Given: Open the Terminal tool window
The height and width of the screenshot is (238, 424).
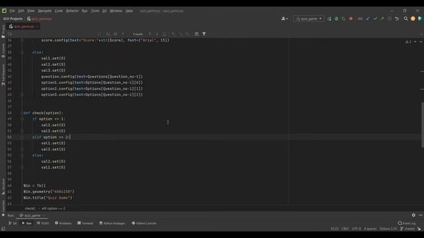Looking at the screenshot, I should 85,223.
